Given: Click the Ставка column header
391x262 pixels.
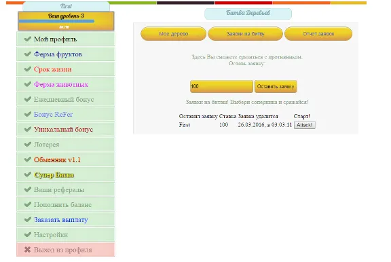Looking at the screenshot, I should point(227,117).
